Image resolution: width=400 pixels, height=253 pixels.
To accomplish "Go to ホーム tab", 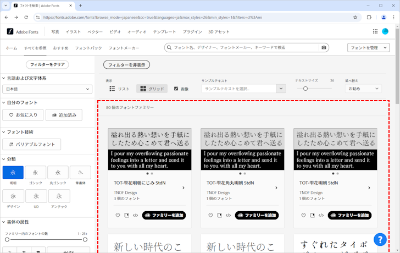I will pos(12,48).
